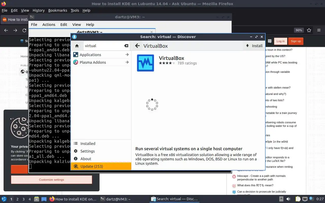The height and width of the screenshot is (203, 325).
Task: Open Firefox hamburger application menu
Action: click(319, 30)
